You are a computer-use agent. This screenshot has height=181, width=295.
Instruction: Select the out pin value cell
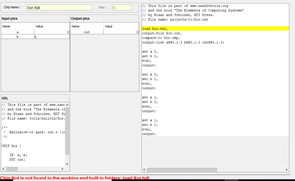pos(121,32)
